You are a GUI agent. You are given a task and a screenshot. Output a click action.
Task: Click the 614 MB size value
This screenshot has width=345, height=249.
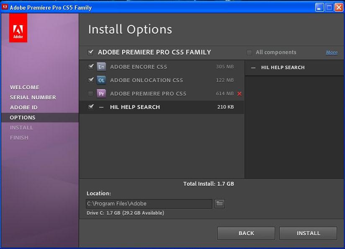[225, 93]
